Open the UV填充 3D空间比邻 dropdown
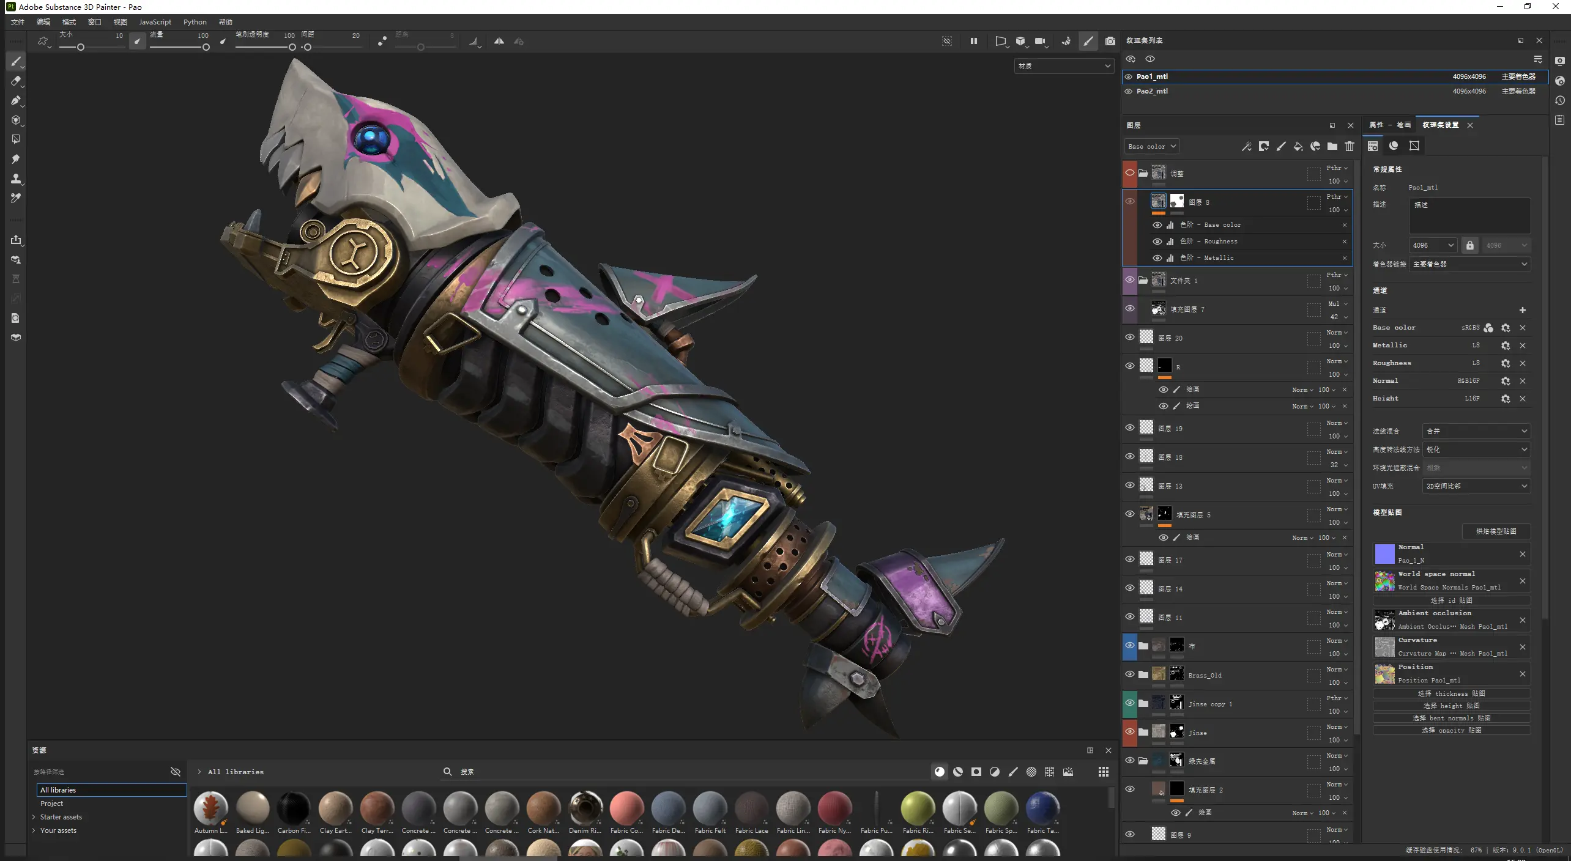 pos(1476,486)
